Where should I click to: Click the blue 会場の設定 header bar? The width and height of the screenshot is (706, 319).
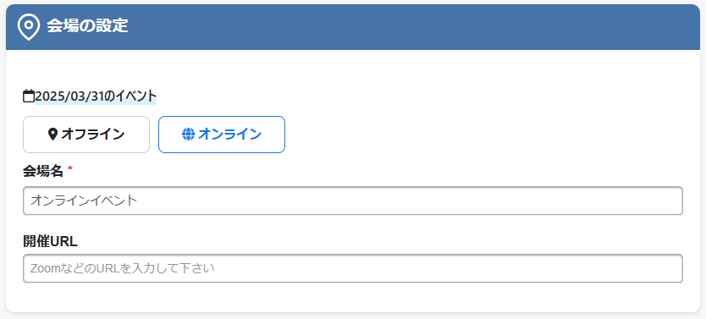pyautogui.click(x=353, y=27)
